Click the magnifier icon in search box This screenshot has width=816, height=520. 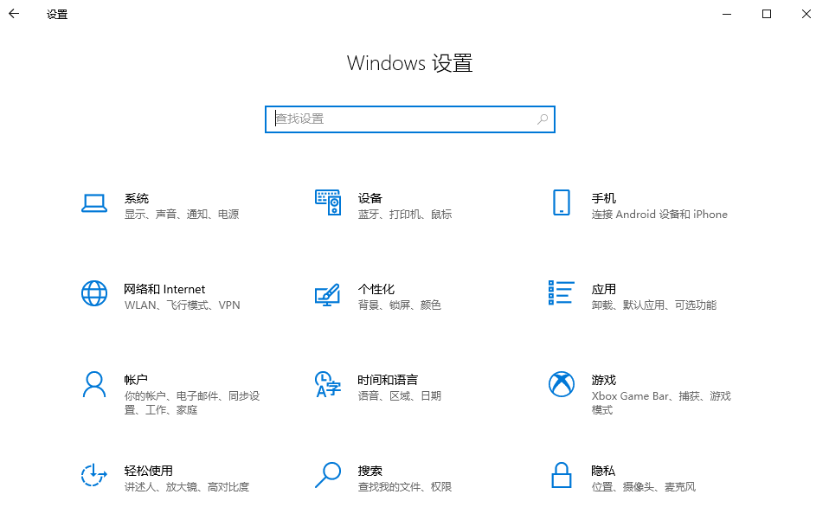coord(542,119)
